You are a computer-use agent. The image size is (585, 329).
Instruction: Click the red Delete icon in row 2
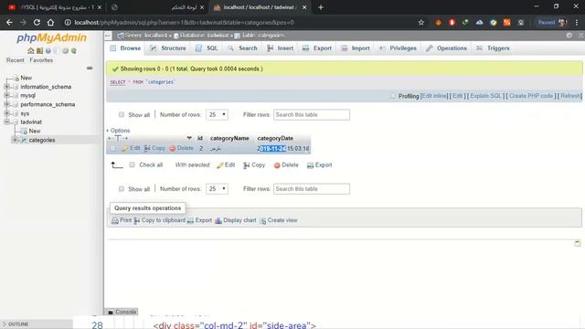click(173, 148)
